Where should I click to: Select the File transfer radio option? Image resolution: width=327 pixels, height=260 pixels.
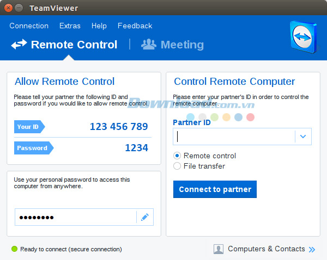(177, 166)
